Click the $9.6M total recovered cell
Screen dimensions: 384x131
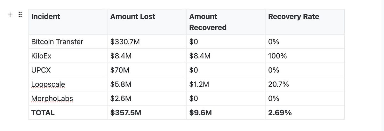(x=226, y=113)
